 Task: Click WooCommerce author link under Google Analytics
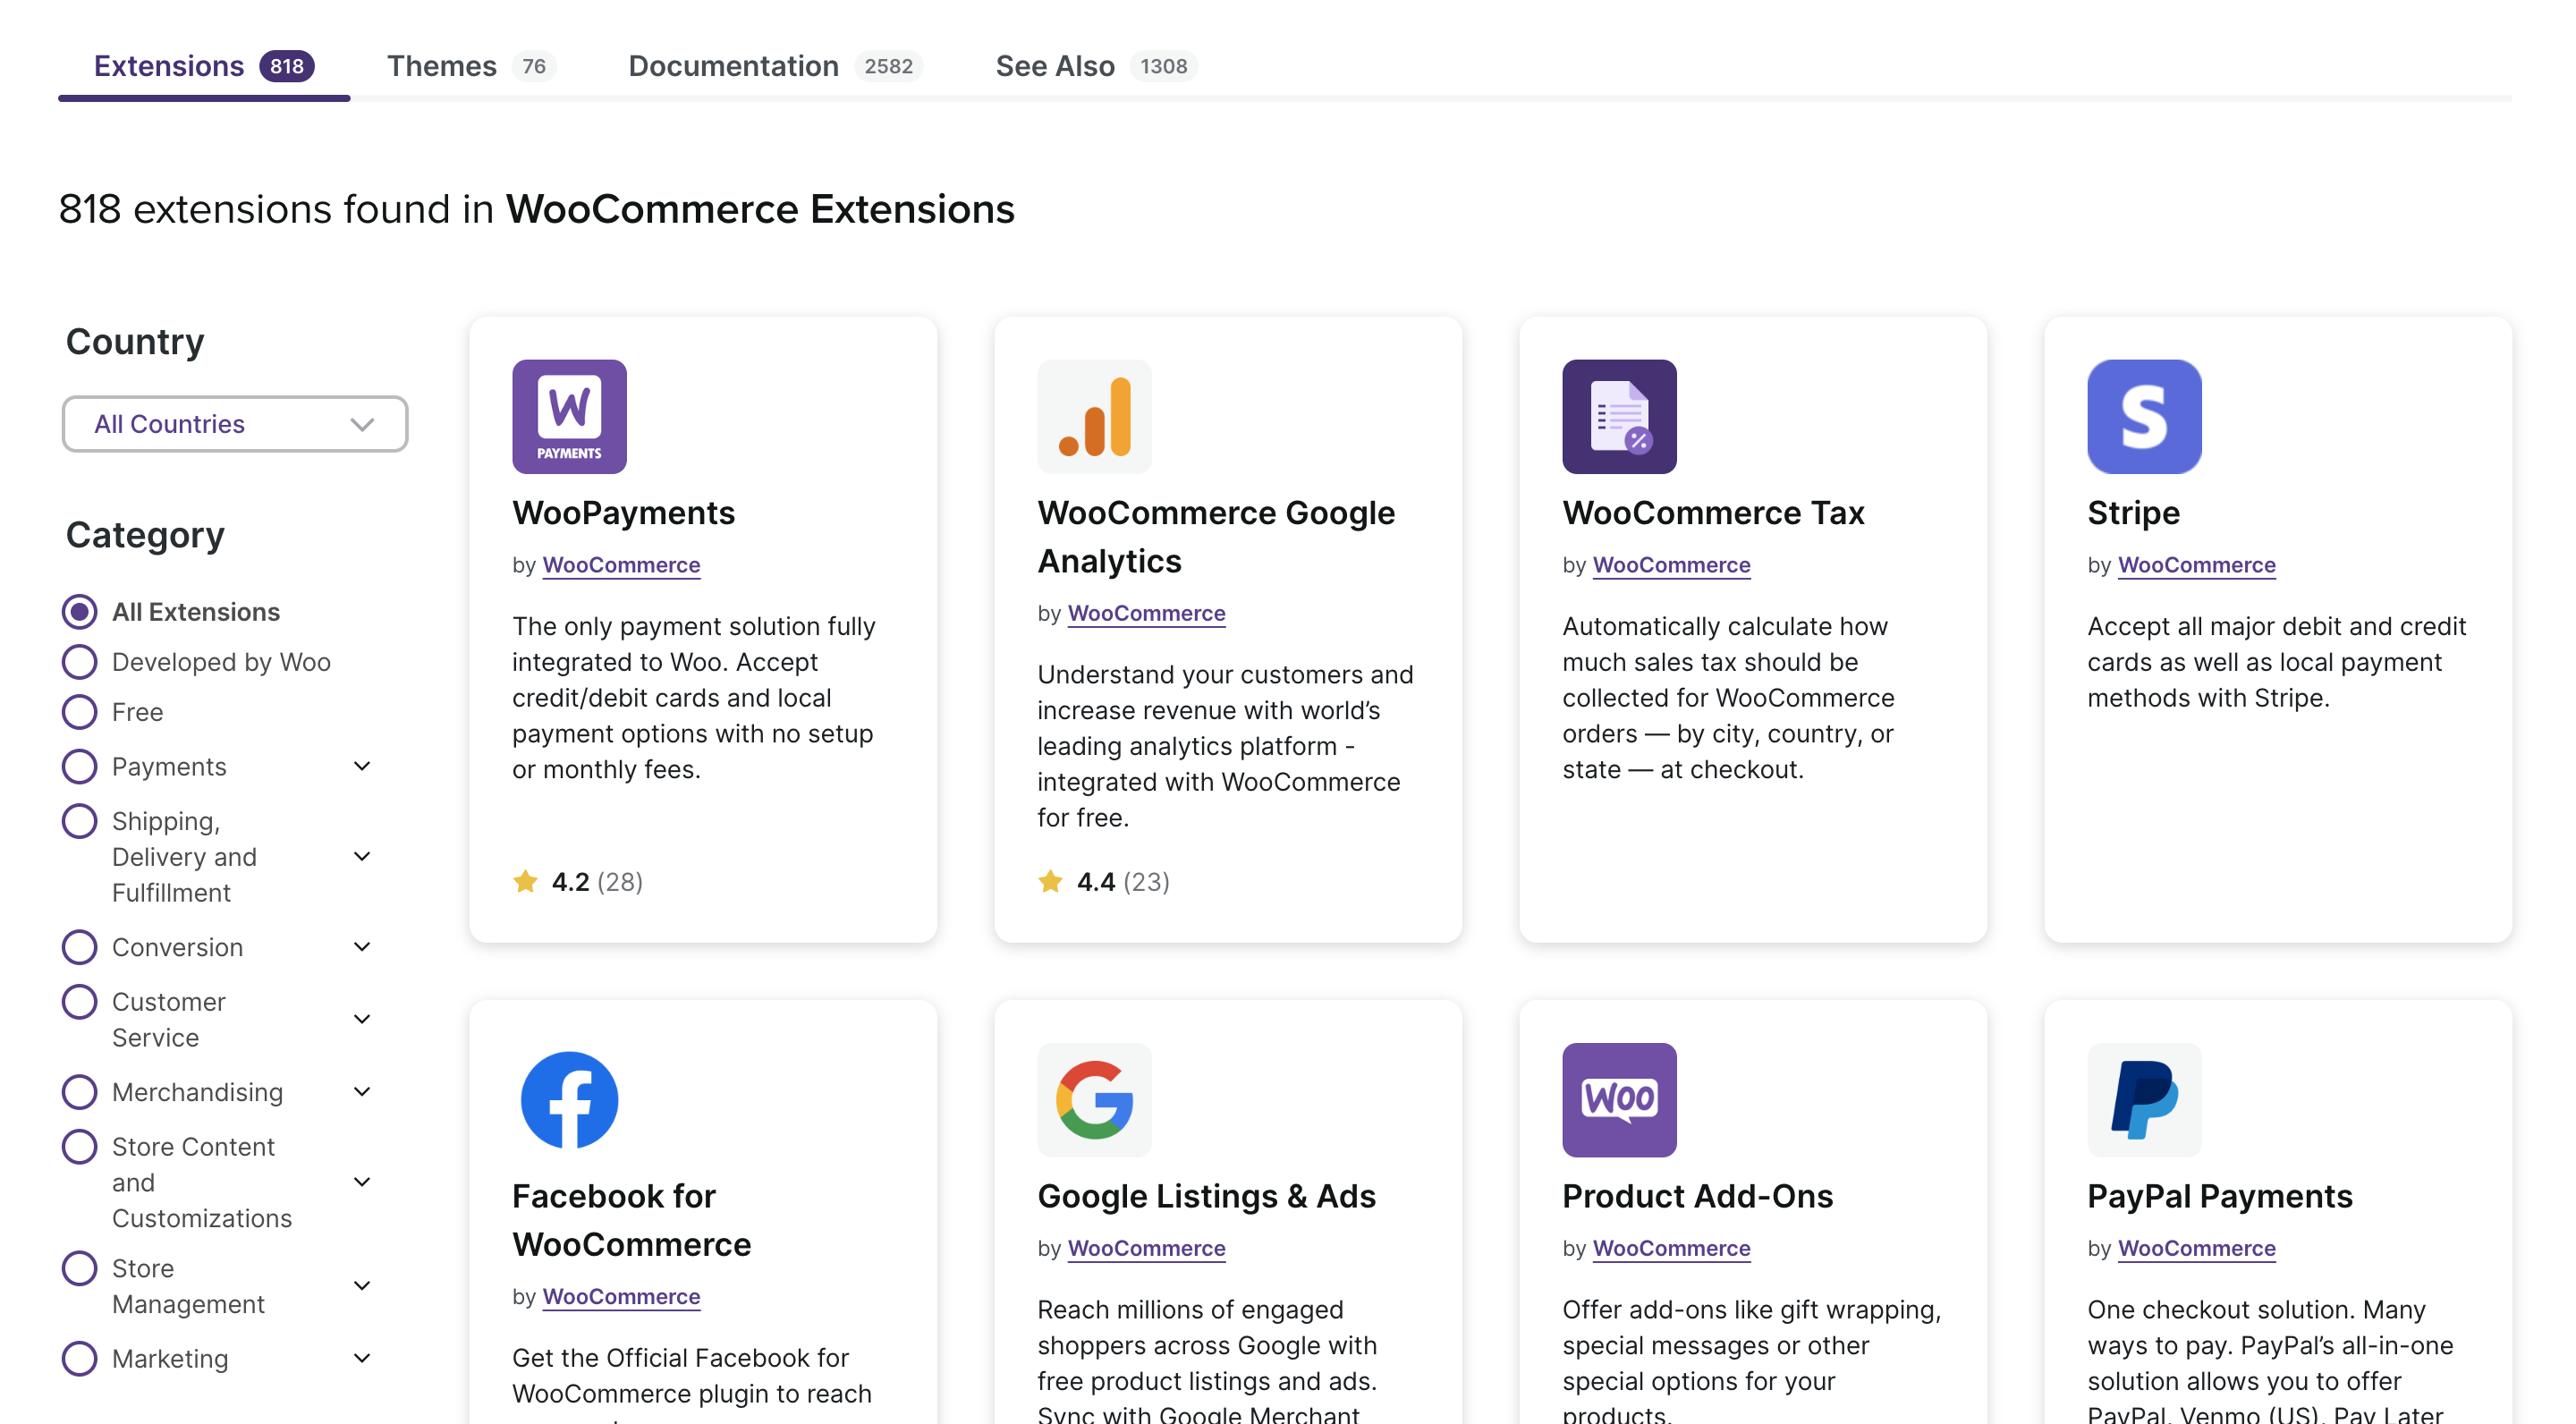point(1146,613)
